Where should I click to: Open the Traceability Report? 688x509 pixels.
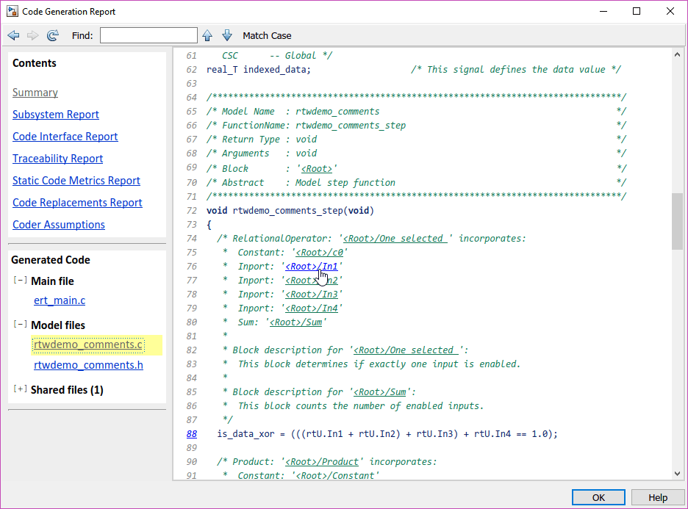point(57,159)
